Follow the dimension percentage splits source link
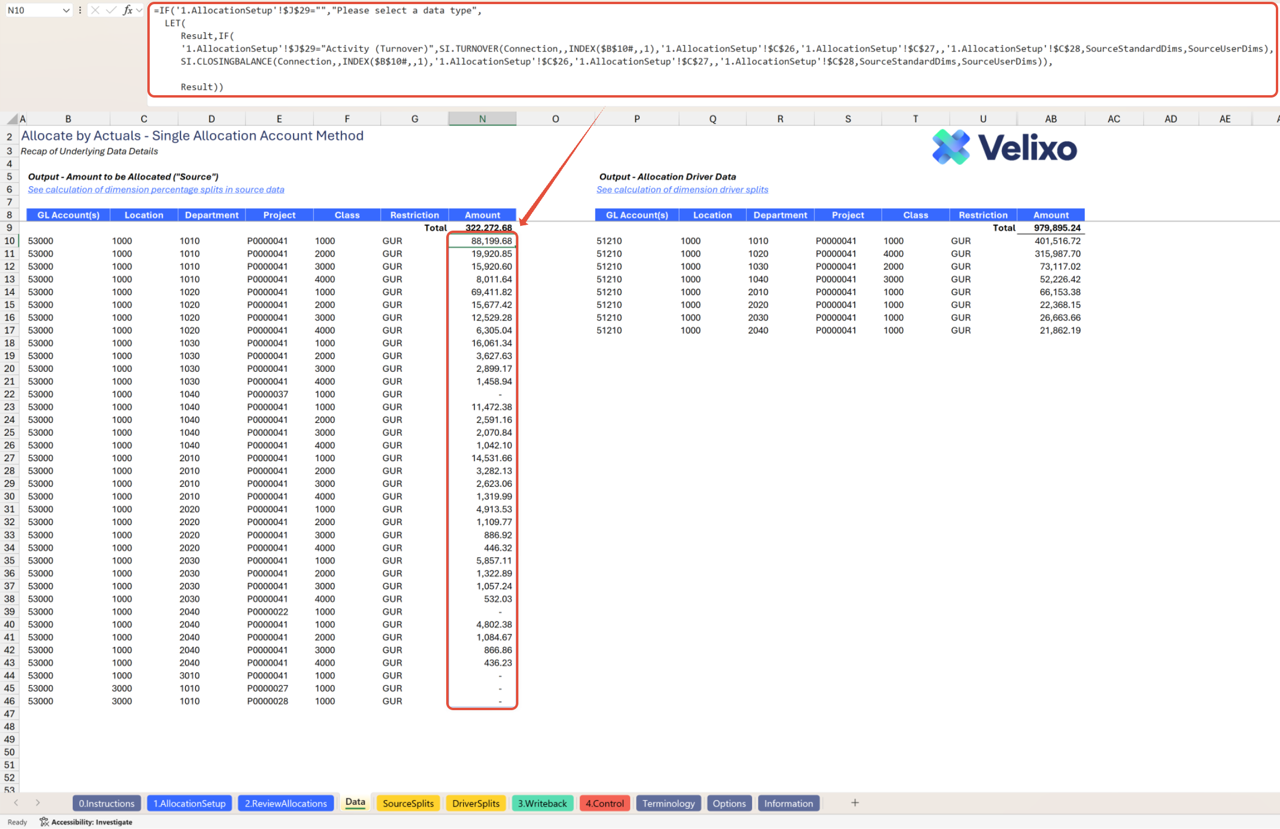The image size is (1280, 829). click(156, 189)
